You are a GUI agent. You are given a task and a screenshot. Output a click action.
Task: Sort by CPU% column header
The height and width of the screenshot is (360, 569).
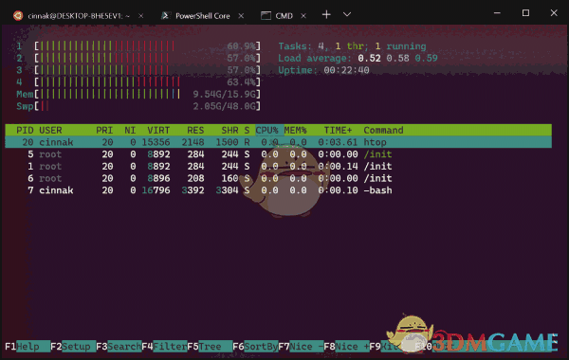point(267,130)
